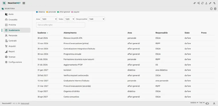Click 'Contrattazione integrativa d'istituto' row
Image resolution: width=218 pixels, height=106 pixels.
125,49
